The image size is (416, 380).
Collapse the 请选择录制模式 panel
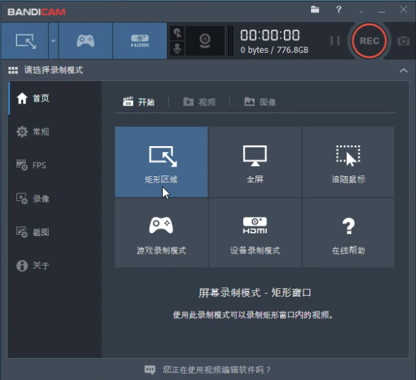pos(403,71)
